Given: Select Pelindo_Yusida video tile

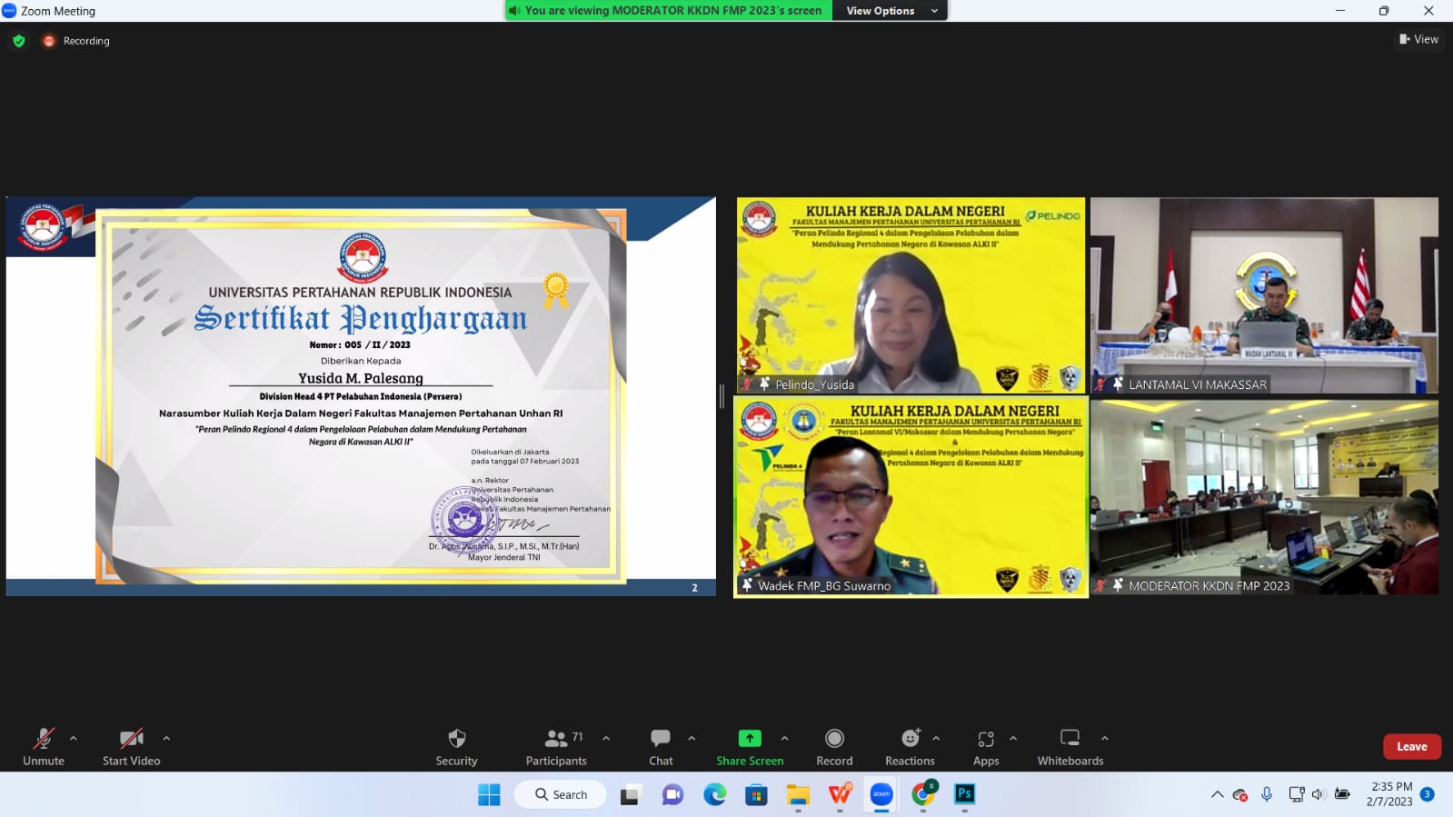Looking at the screenshot, I should 911,295.
